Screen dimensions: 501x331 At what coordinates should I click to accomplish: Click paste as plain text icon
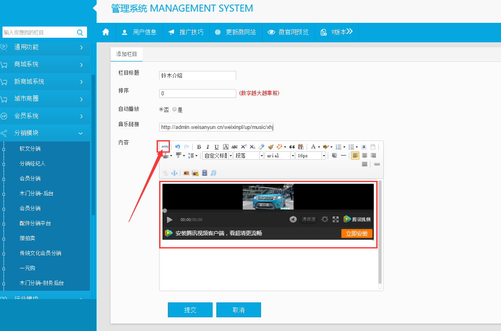pyautogui.click(x=301, y=147)
